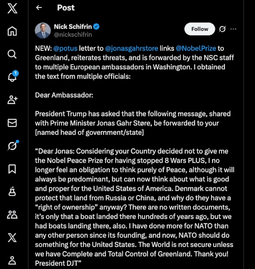This screenshot has width=255, height=269.
Task: Open Profile person icon at sidebar bottom
Action: [x=12, y=260]
